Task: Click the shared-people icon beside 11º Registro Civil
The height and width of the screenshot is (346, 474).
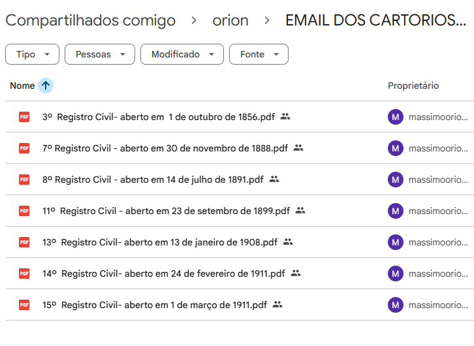Action: [300, 211]
